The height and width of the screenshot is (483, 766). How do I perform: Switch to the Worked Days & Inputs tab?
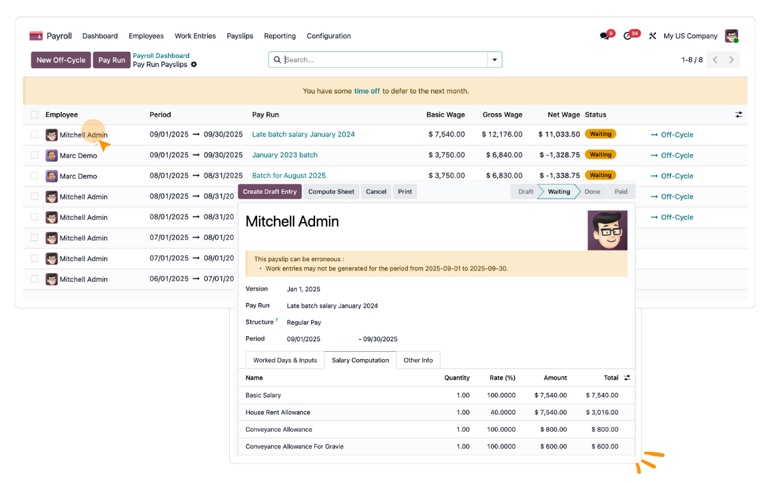(284, 360)
